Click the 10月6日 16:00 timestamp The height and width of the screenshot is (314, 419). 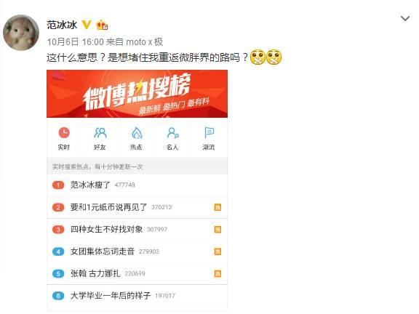pyautogui.click(x=75, y=41)
